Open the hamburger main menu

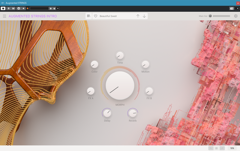click(x=4, y=16)
